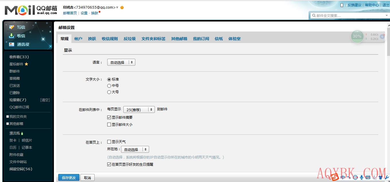This screenshot has width=390, height=182.
Task: Click the microphone voice input icon
Action: coord(362,178)
